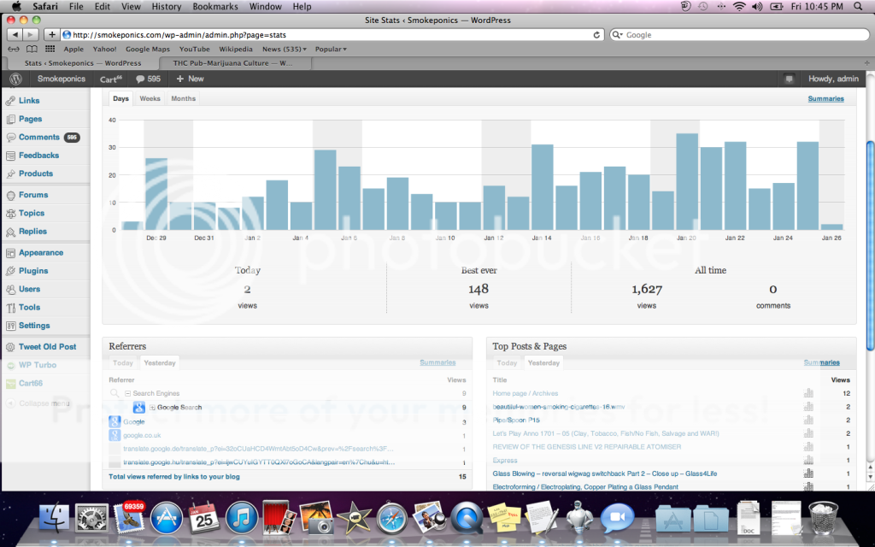Open the Safari Bookmarks menu
The height and width of the screenshot is (547, 875).
[214, 6]
